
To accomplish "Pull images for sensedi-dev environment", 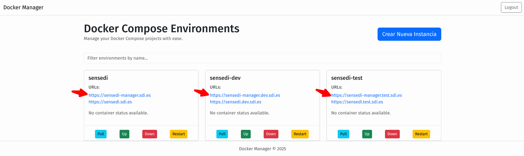I will [222, 134].
